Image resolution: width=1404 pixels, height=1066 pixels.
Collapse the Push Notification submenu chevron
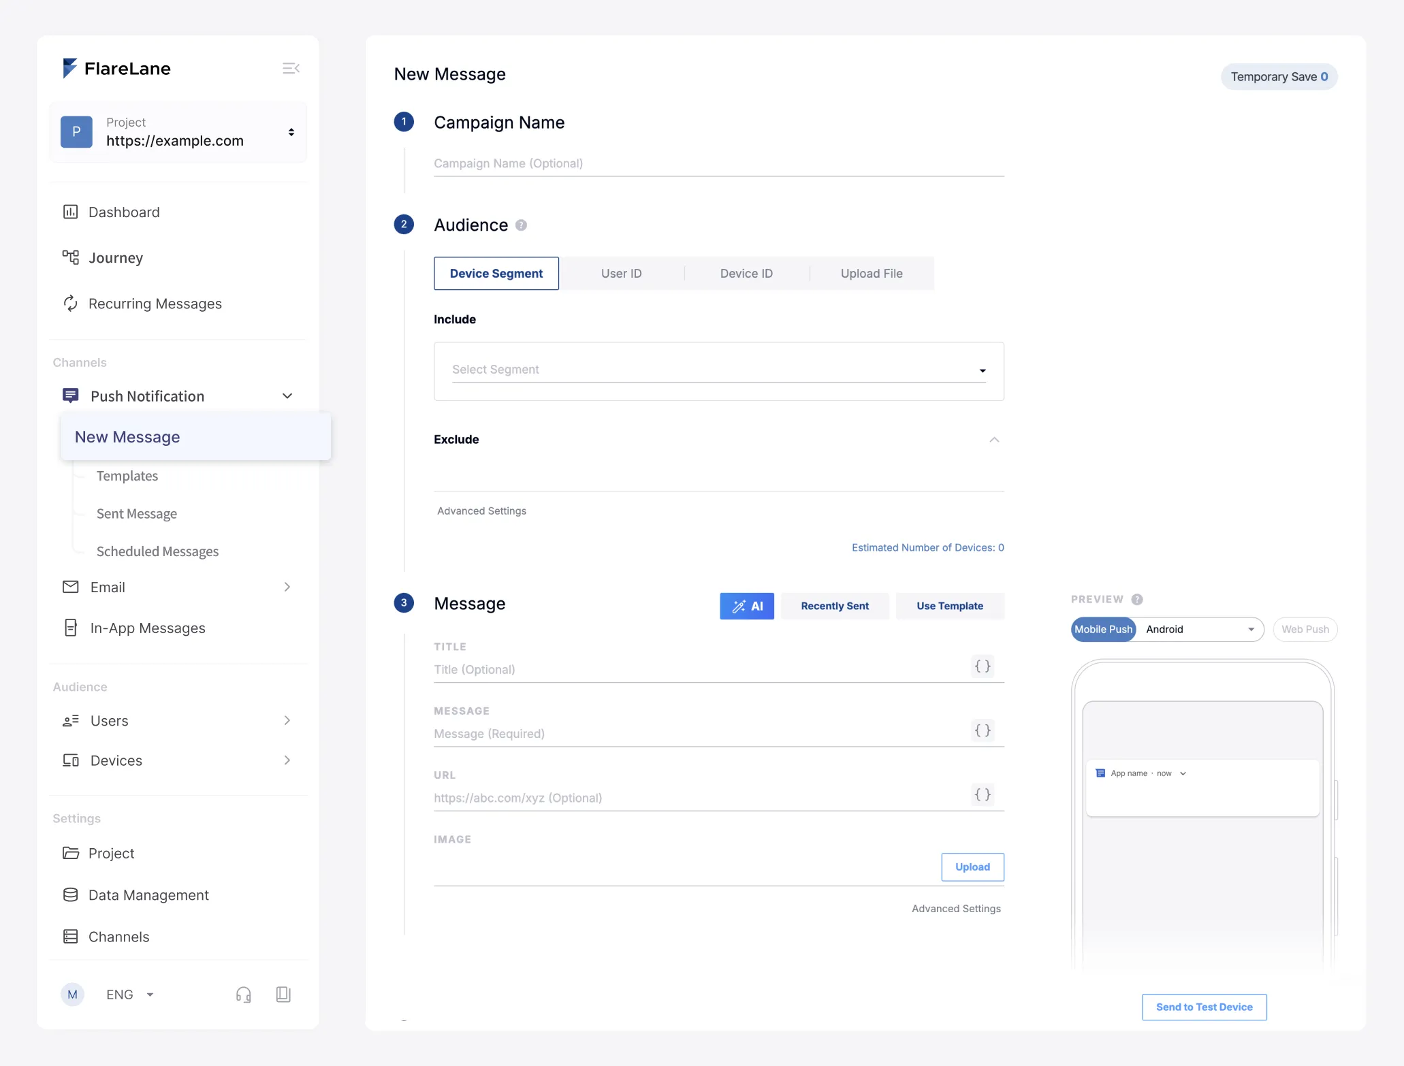pyautogui.click(x=287, y=395)
